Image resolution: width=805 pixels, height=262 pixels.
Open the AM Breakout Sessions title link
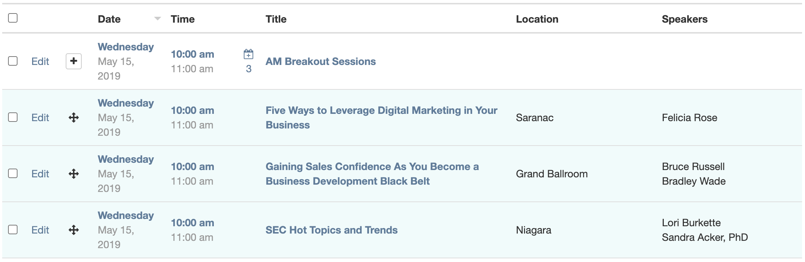click(320, 61)
